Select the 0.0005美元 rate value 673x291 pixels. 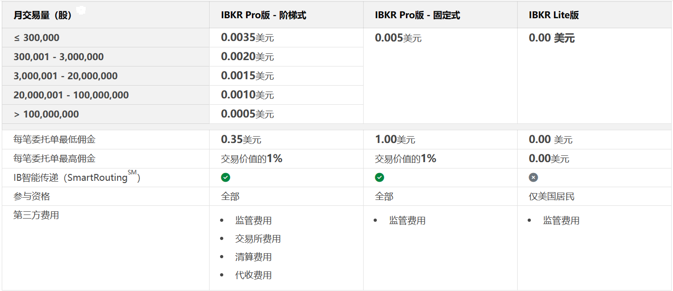coord(247,114)
